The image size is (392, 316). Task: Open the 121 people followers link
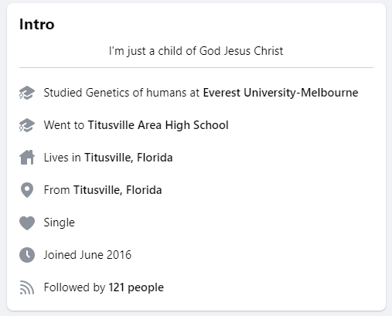[x=136, y=287]
